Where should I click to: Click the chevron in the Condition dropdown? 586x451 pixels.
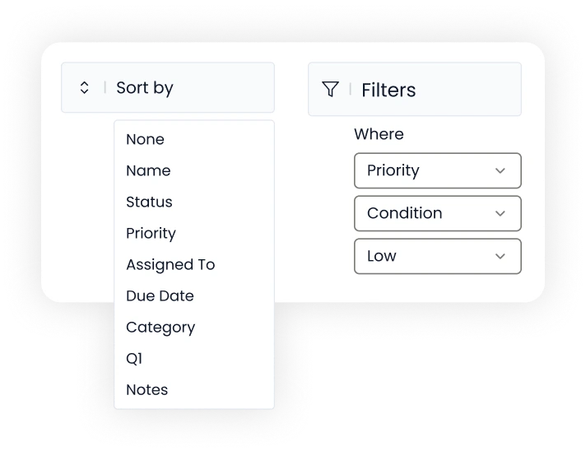pyautogui.click(x=500, y=214)
